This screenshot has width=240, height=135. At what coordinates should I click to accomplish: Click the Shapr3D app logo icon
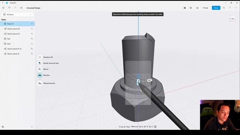(7, 3)
